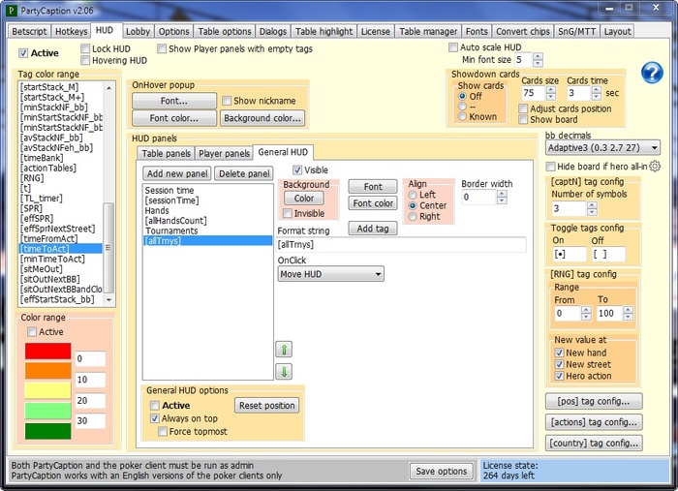678x491 pixels.
Task: Enable Hovering HUD checkbox
Action: point(85,60)
